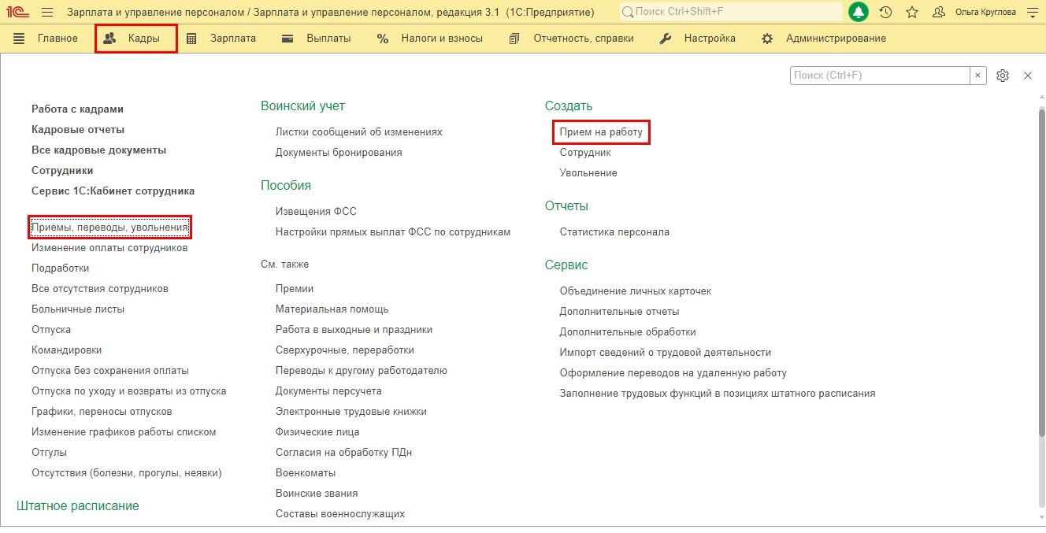1046x533 pixels.
Task: Open Приемы, переводы, увольнения
Action: [x=109, y=228]
